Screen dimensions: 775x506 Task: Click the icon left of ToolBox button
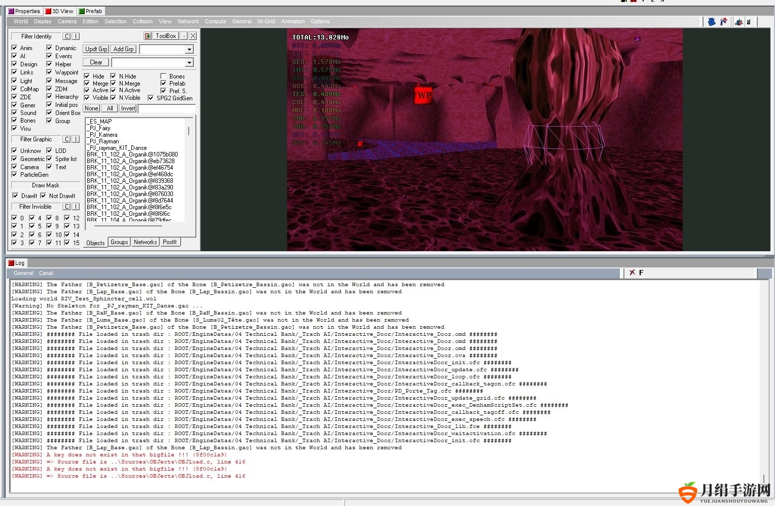click(148, 36)
